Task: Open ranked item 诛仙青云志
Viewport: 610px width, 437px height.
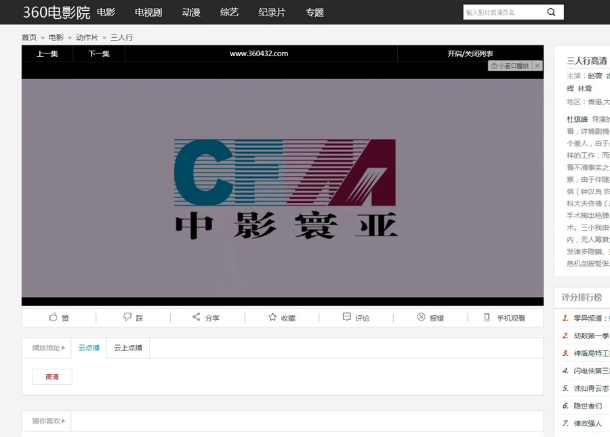Action: [x=591, y=388]
